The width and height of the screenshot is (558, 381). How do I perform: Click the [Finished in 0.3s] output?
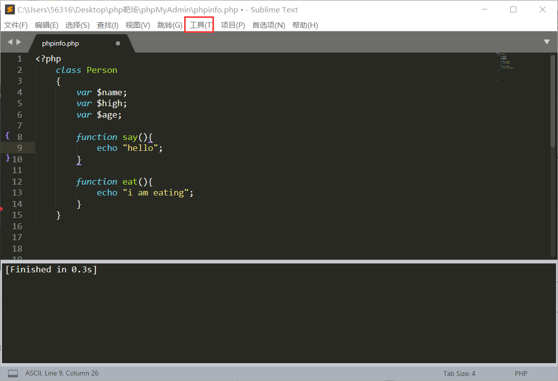tap(51, 270)
